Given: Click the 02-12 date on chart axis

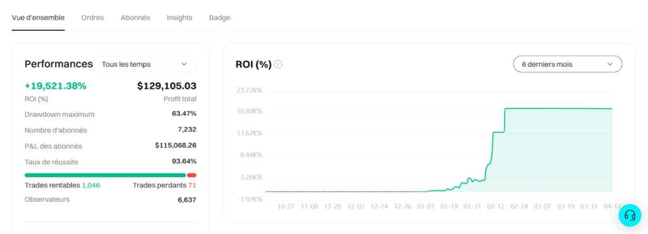Looking at the screenshot, I should click(495, 207).
